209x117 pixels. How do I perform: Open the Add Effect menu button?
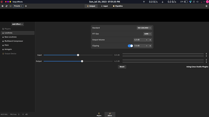tap(17, 24)
